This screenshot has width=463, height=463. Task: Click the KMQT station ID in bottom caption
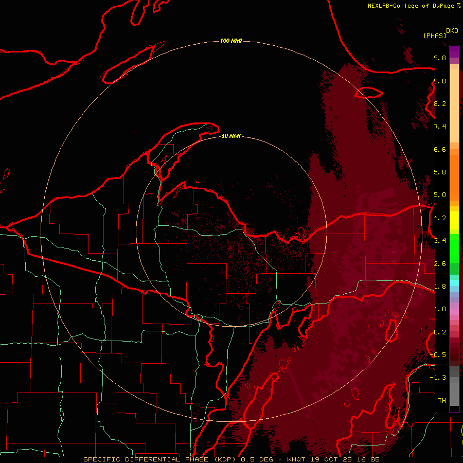[x=296, y=459]
